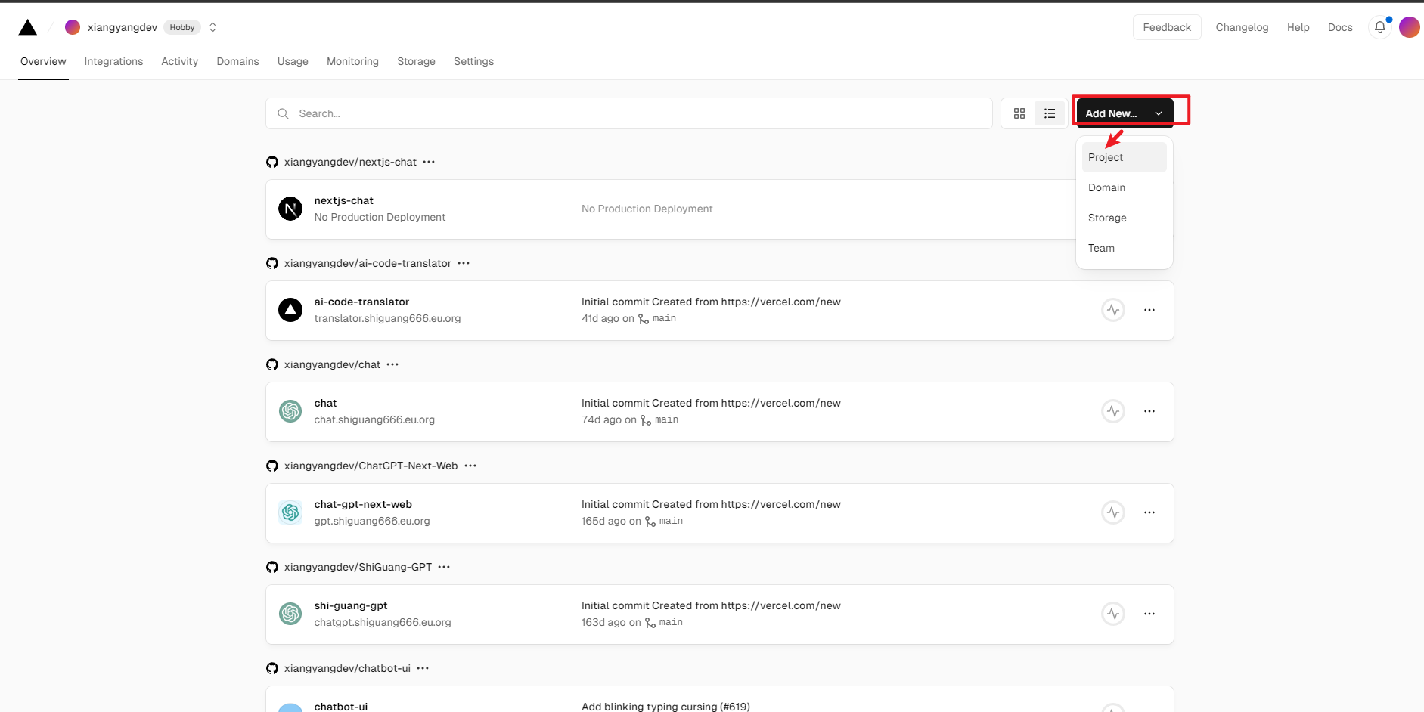1424x712 pixels.
Task: Choose Domain from Add New menu
Action: (x=1124, y=187)
